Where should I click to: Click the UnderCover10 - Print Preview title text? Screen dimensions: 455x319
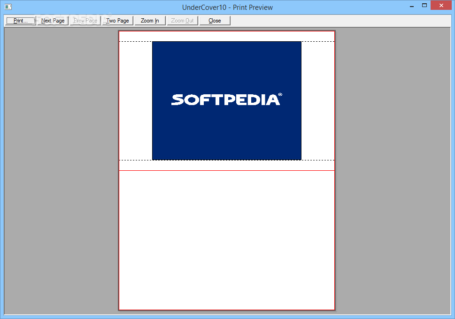tap(227, 8)
